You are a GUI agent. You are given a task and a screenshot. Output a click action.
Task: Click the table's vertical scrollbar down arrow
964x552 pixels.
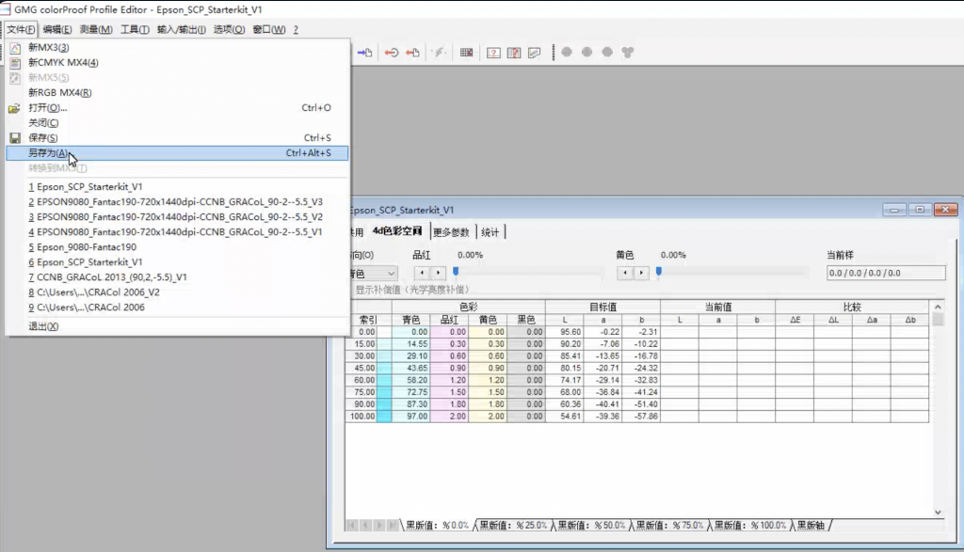click(x=938, y=513)
